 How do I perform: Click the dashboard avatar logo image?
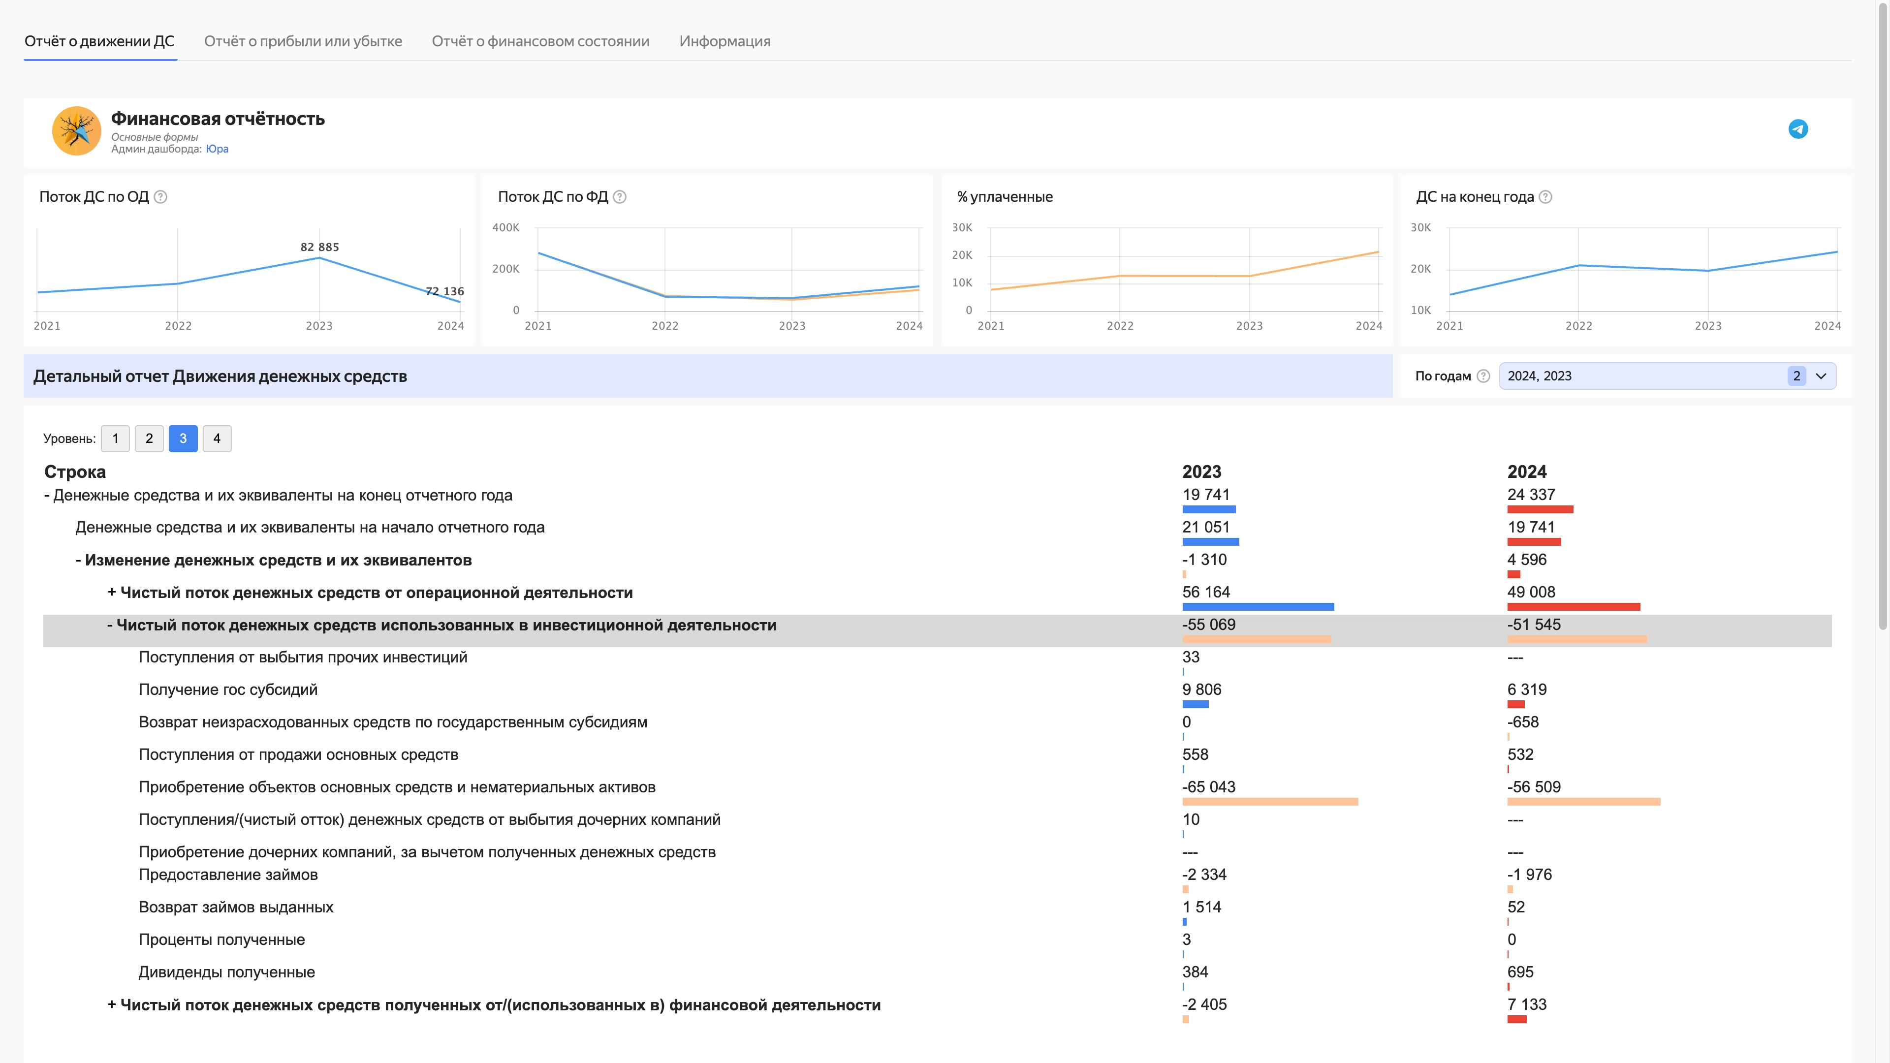point(76,131)
